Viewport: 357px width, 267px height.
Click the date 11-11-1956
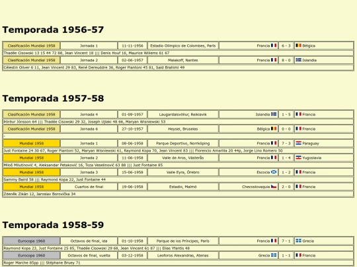[132, 45]
